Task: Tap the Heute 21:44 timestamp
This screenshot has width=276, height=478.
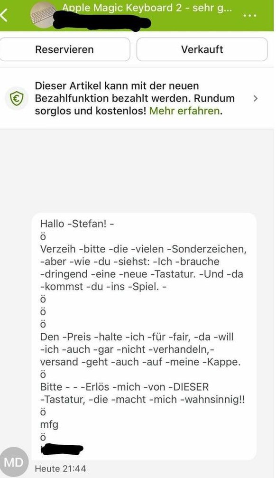Action: pos(60,469)
